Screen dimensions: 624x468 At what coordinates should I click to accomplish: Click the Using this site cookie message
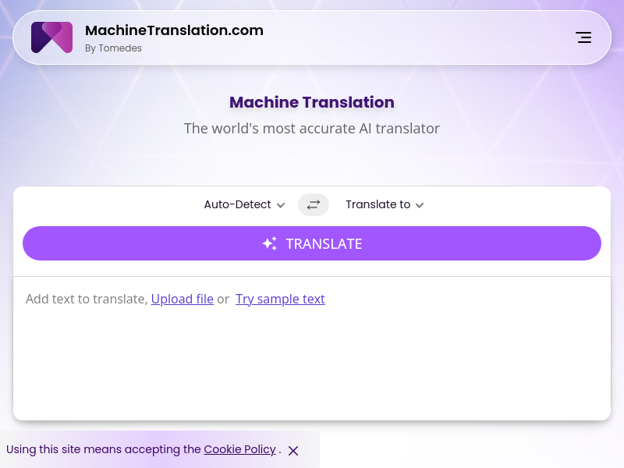click(x=103, y=449)
